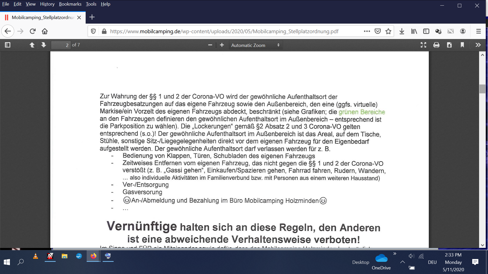Viewport: 488px width, 274px height.
Task: Open the Automatic Zoom dropdown
Action: pyautogui.click(x=256, y=45)
